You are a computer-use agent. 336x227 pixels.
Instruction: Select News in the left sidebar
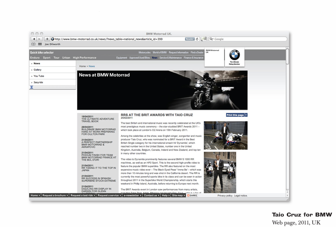[x=52, y=64]
